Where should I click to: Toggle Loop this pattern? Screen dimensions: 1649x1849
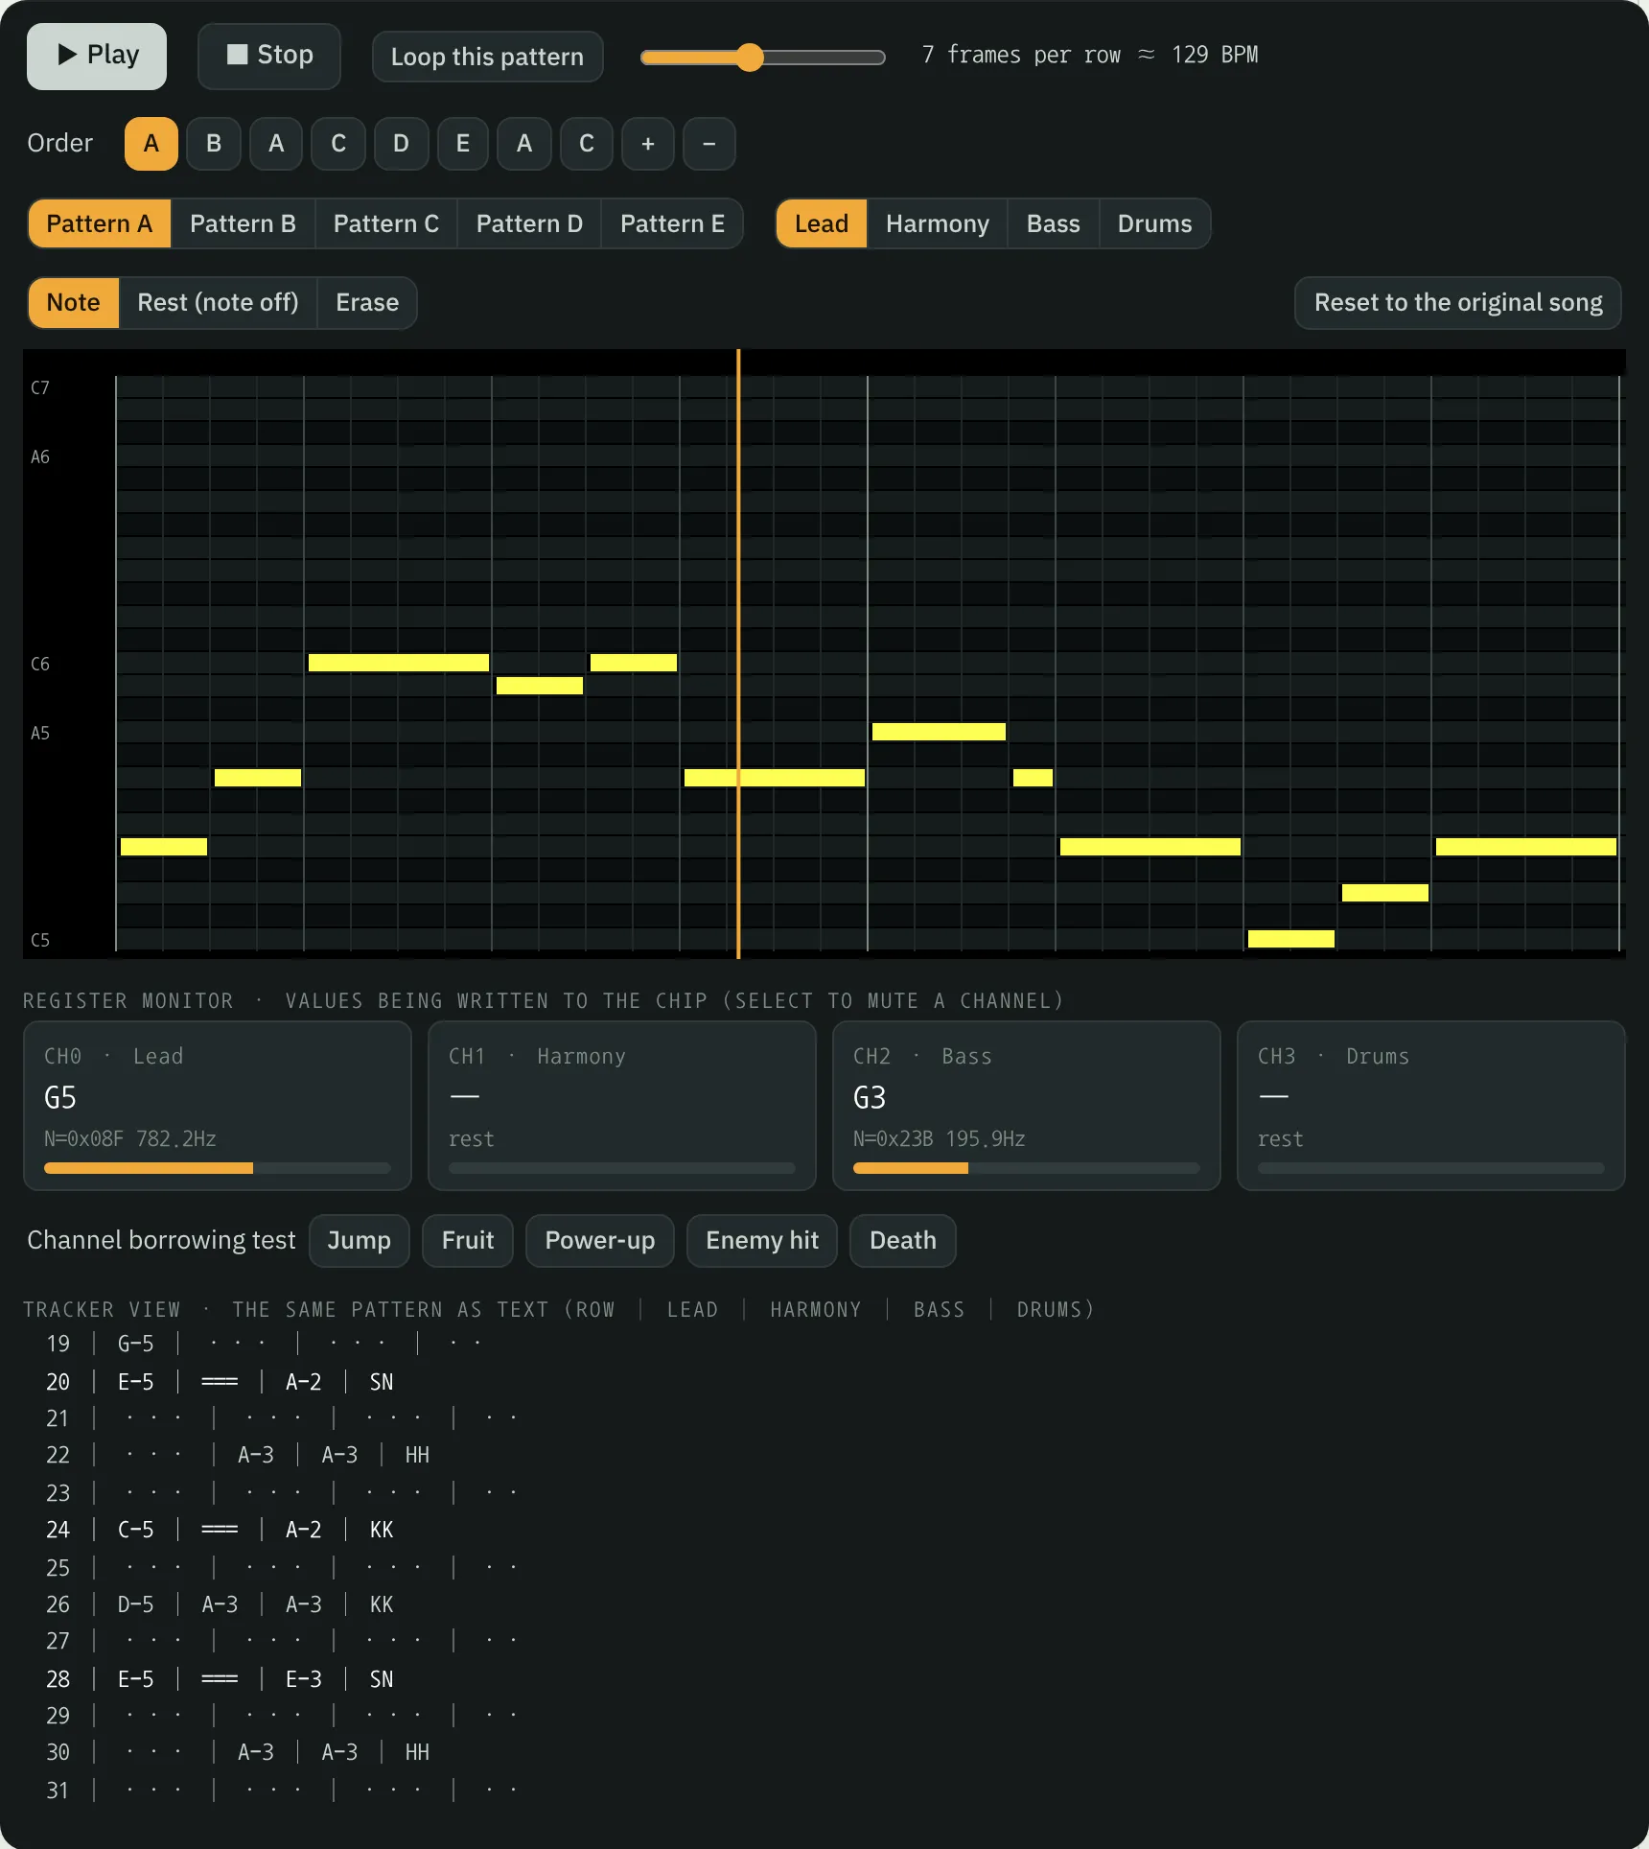click(x=487, y=57)
